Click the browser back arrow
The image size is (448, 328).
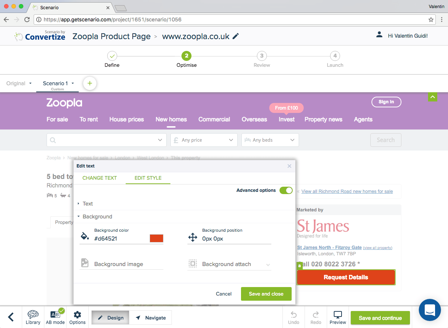click(6, 20)
